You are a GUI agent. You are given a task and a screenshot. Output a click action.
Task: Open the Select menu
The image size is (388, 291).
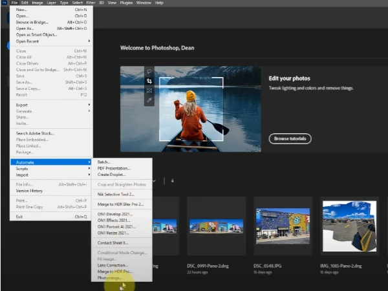pos(78,3)
